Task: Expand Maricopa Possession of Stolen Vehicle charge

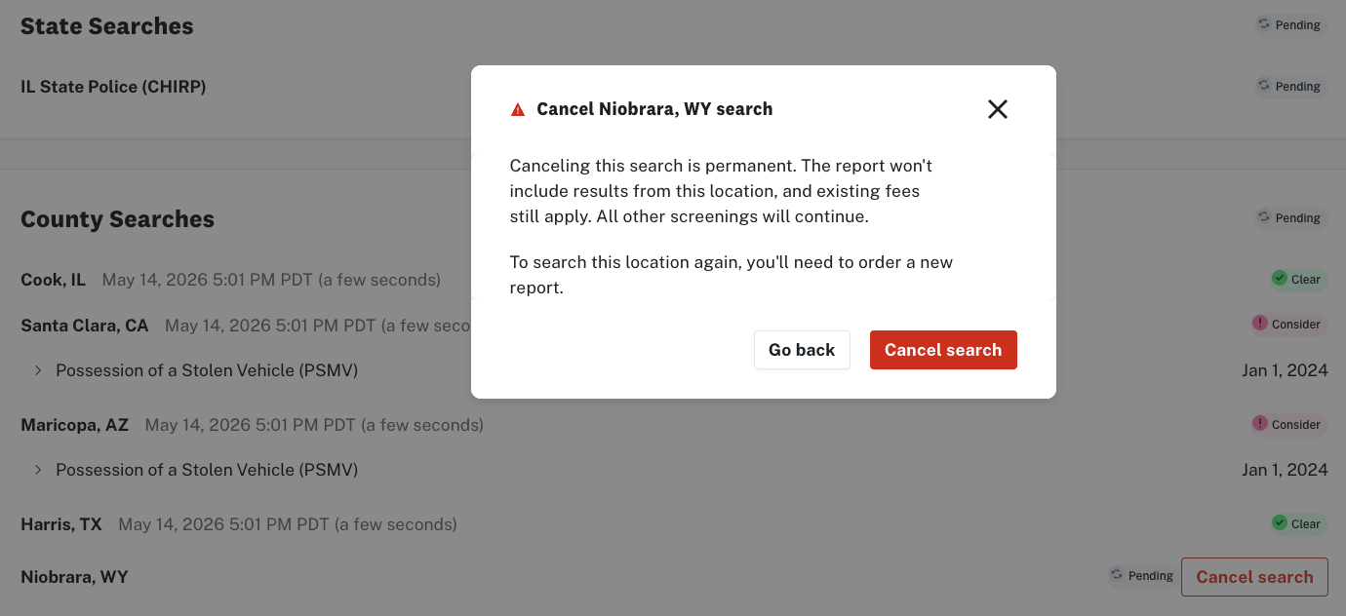Action: (38, 470)
